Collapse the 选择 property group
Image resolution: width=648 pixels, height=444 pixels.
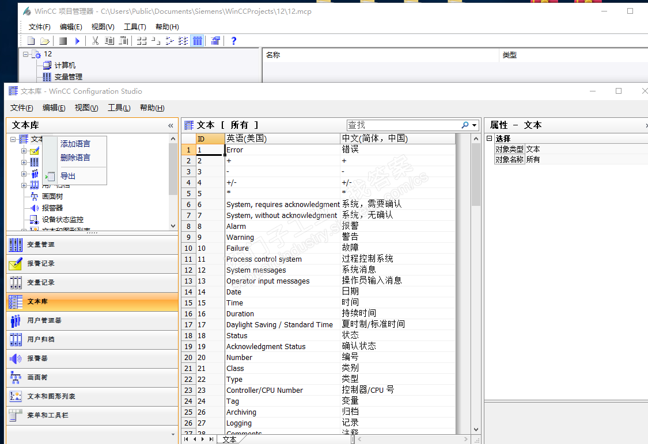pyautogui.click(x=489, y=139)
